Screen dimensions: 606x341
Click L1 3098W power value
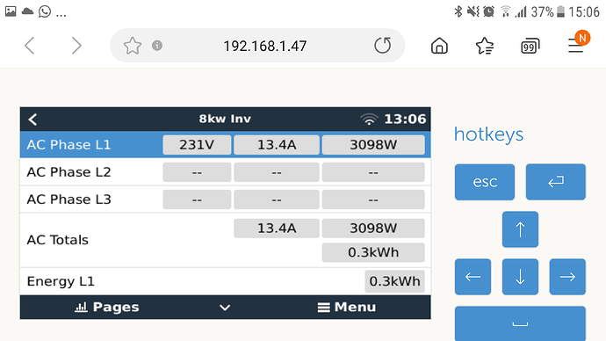pos(373,145)
